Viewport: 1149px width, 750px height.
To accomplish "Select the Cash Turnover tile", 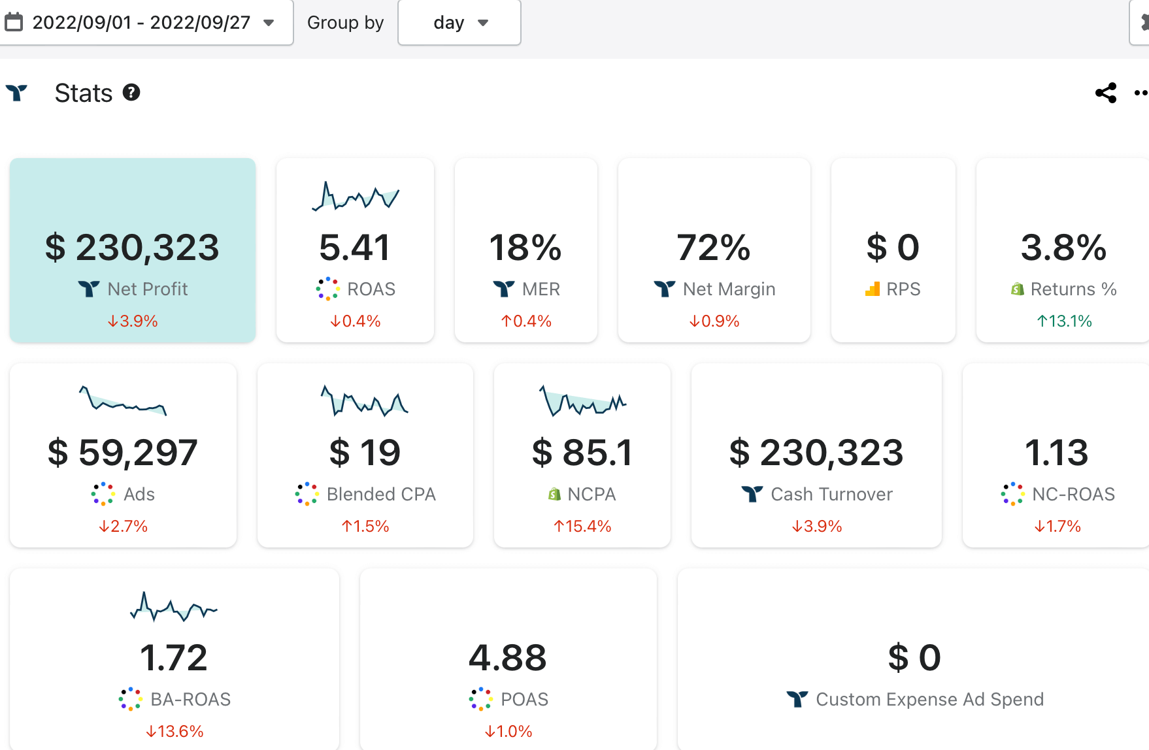I will (816, 455).
